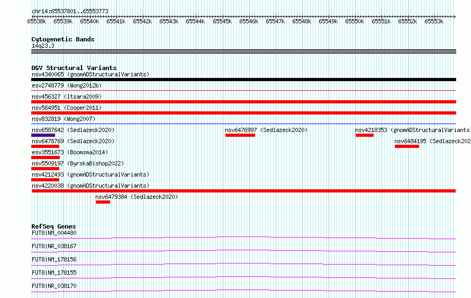Select the red nsv4212493 bar
Viewport: 471px width, 298px height.
tap(45, 180)
